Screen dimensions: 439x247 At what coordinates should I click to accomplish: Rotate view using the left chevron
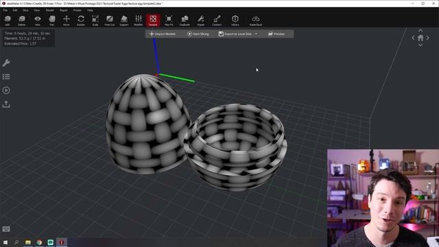point(413,38)
